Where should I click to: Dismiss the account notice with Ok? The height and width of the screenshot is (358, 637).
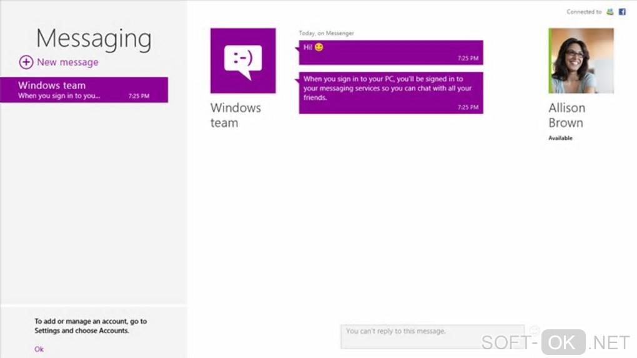pos(39,349)
